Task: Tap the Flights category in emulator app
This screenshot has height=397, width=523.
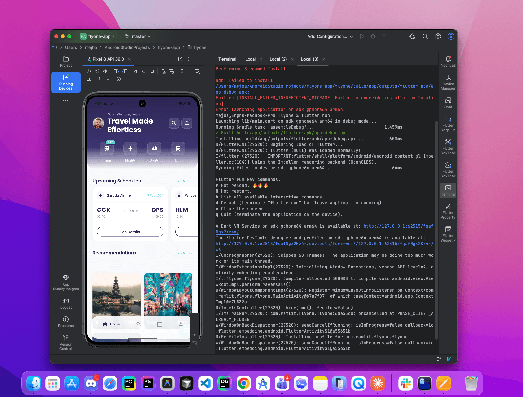Action: point(130,152)
